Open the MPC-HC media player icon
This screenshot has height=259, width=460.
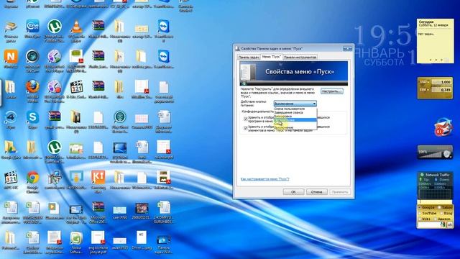pos(11,178)
